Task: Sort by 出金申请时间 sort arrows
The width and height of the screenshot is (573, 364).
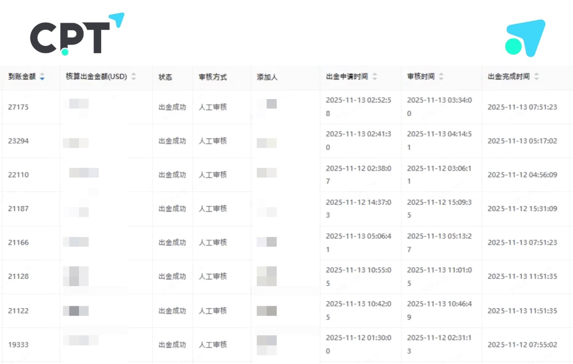Action: click(375, 76)
